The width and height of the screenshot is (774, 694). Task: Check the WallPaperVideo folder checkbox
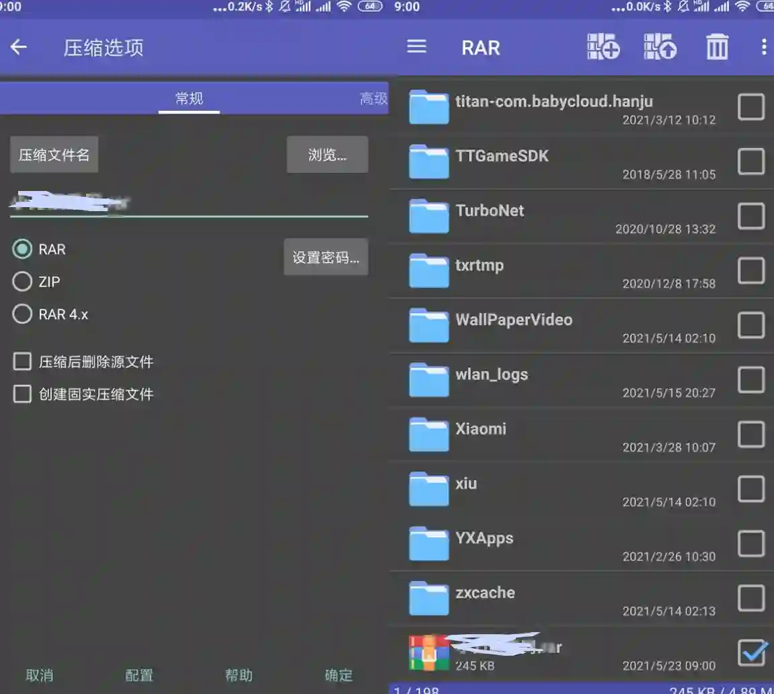coord(750,325)
